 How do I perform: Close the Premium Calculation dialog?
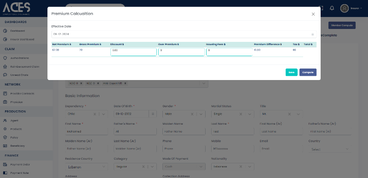(313, 14)
